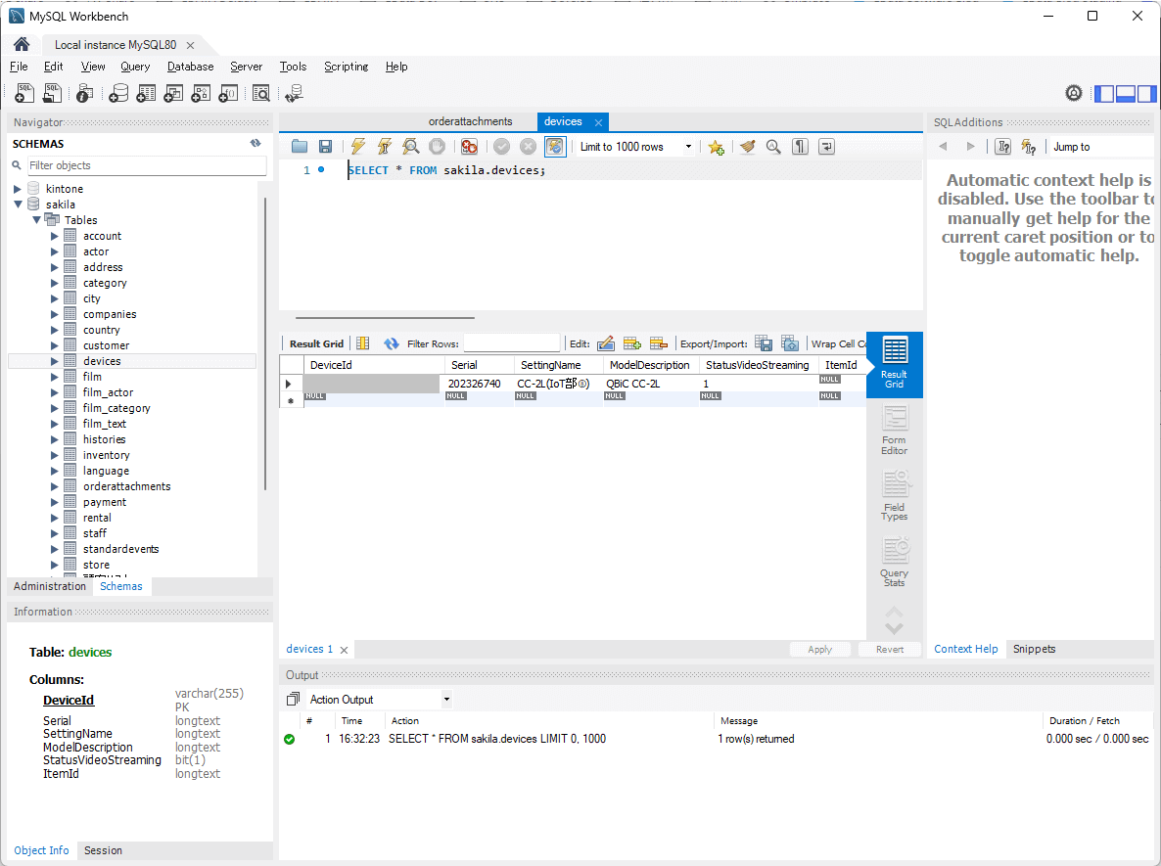This screenshot has width=1161, height=866.
Task: Expand the kintone schema node
Action: pos(18,189)
